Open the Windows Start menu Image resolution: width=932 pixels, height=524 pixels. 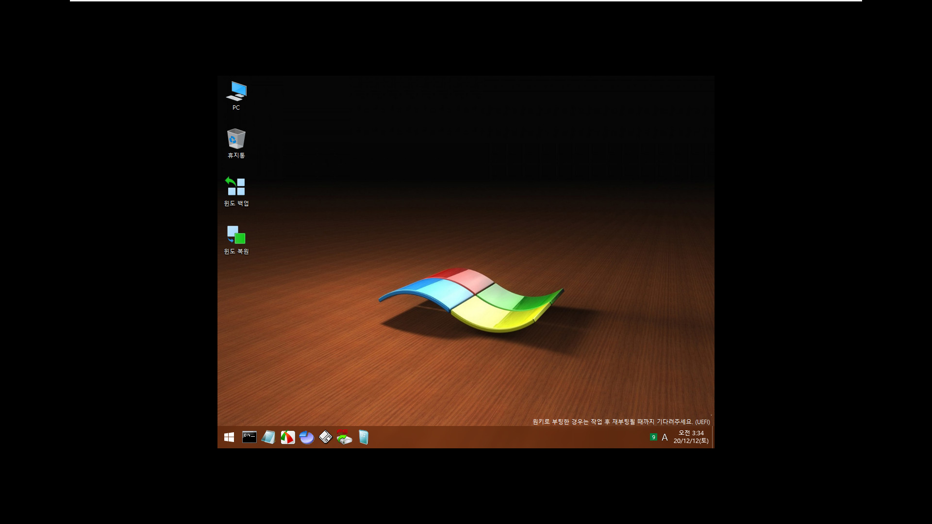(229, 437)
